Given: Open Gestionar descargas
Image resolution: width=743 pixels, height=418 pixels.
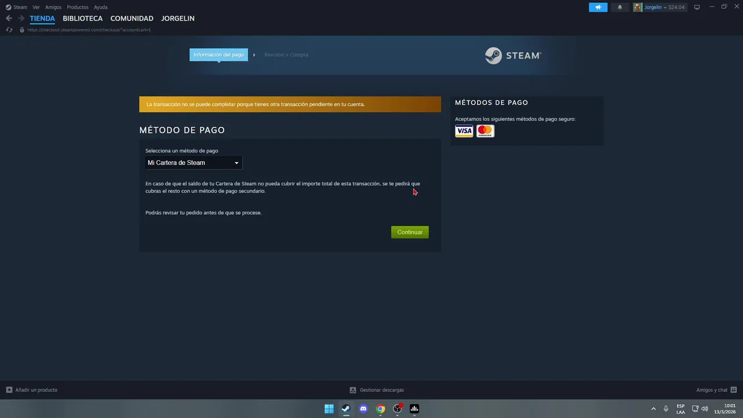Looking at the screenshot, I should pos(382,390).
